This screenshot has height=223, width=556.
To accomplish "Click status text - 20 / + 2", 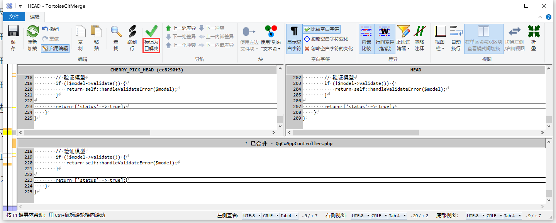I will [x=419, y=216].
